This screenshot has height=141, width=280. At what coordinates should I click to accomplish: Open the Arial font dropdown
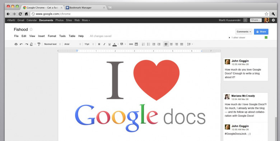[73, 44]
